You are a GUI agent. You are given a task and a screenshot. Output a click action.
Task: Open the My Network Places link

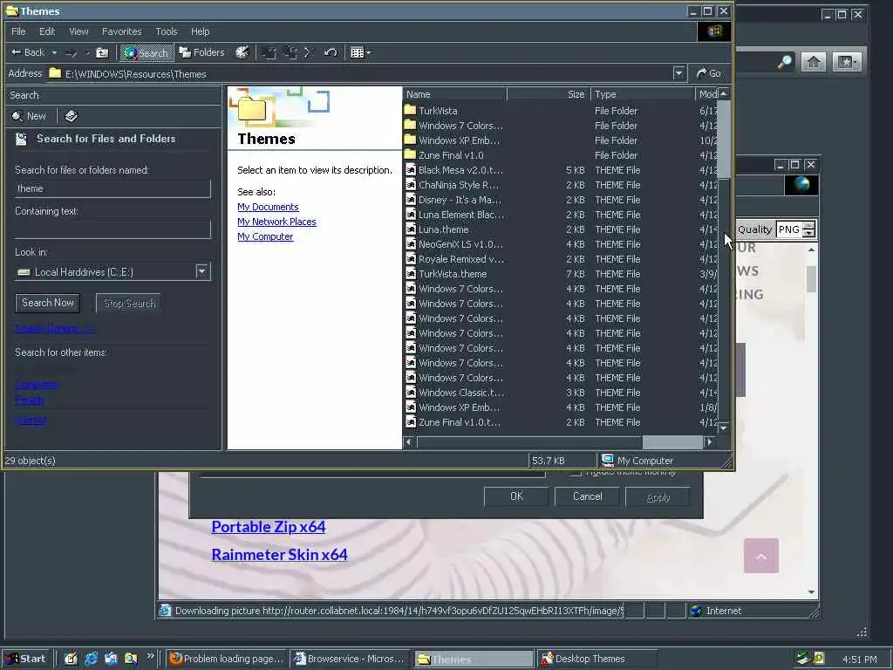[276, 222]
